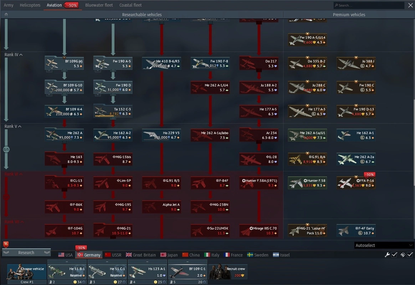Open the Autoselect dropdown
This screenshot has width=415, height=285.
click(384, 245)
